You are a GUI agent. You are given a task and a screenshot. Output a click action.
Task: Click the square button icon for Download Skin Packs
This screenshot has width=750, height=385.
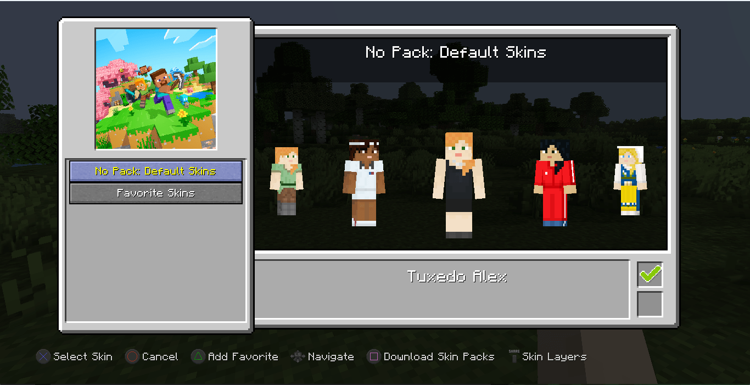pos(373,356)
